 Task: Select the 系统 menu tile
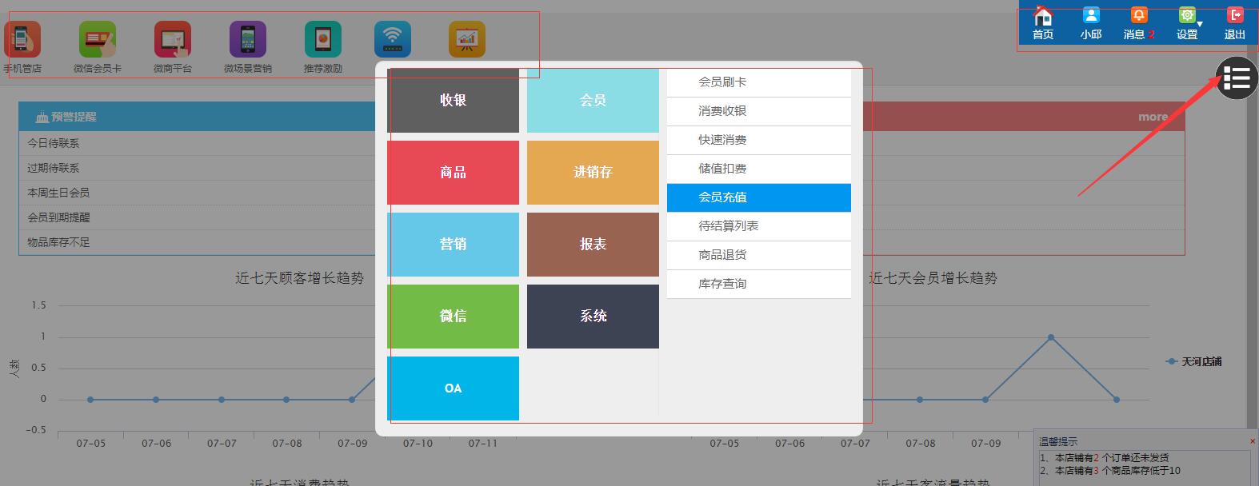593,317
